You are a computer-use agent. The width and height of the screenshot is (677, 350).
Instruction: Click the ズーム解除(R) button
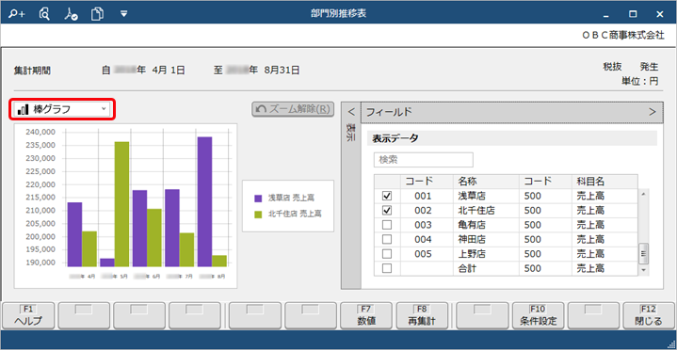tap(293, 109)
